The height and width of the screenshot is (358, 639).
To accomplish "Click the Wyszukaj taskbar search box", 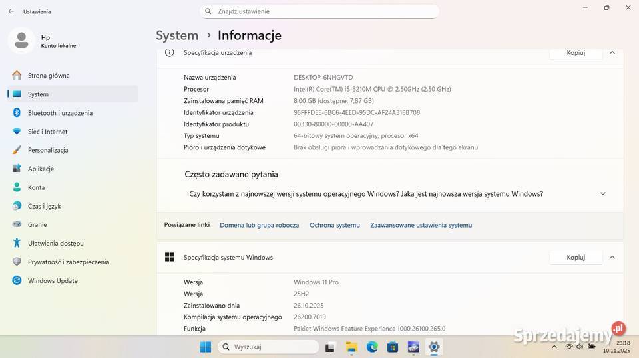I will [x=268, y=347].
